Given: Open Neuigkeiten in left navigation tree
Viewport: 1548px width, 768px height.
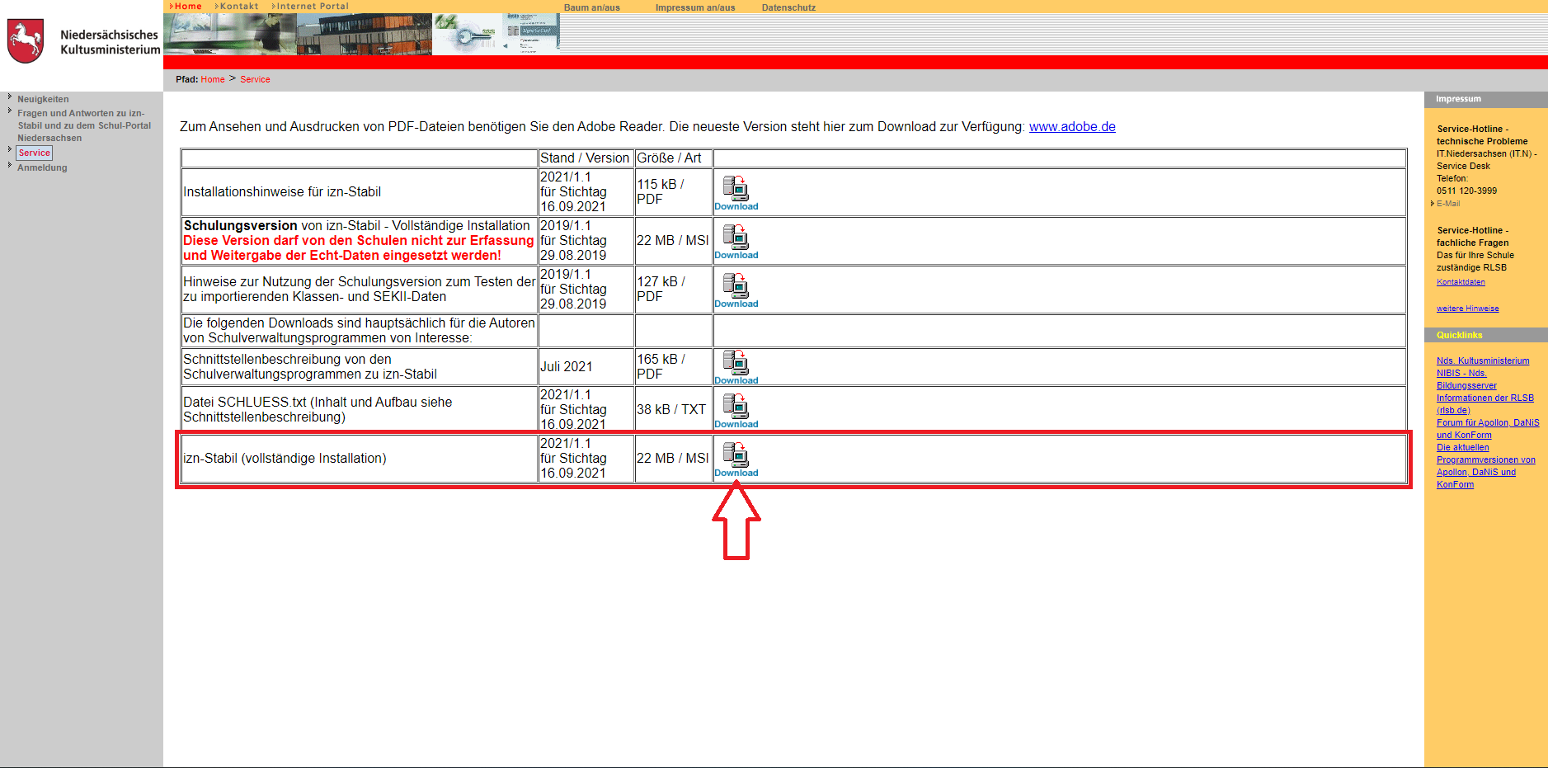Looking at the screenshot, I should click(x=43, y=99).
